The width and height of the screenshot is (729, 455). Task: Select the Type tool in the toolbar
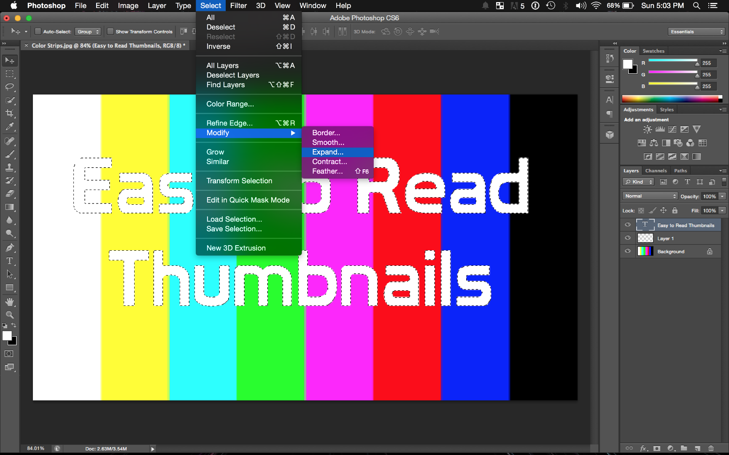[x=10, y=261]
